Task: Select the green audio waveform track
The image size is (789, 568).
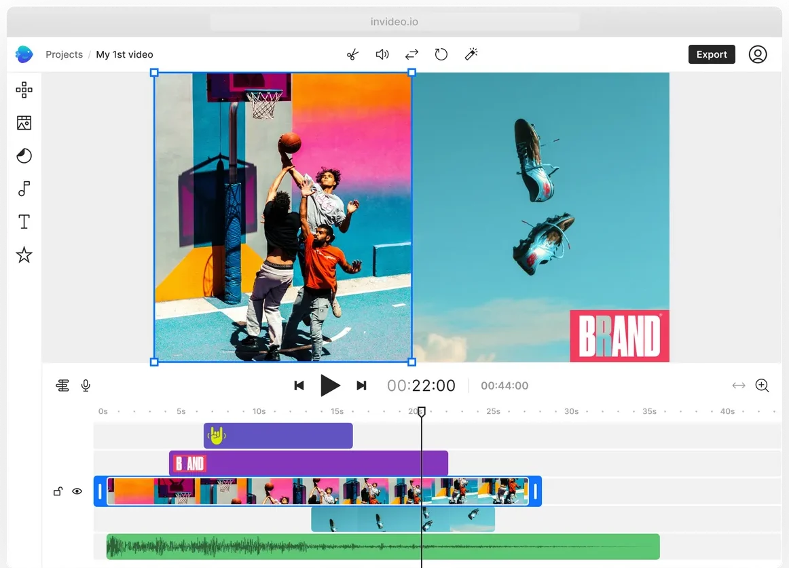Action: 383,546
